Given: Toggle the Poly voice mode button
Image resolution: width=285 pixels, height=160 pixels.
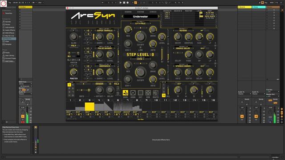Looking at the screenshot, I should tap(73, 46).
